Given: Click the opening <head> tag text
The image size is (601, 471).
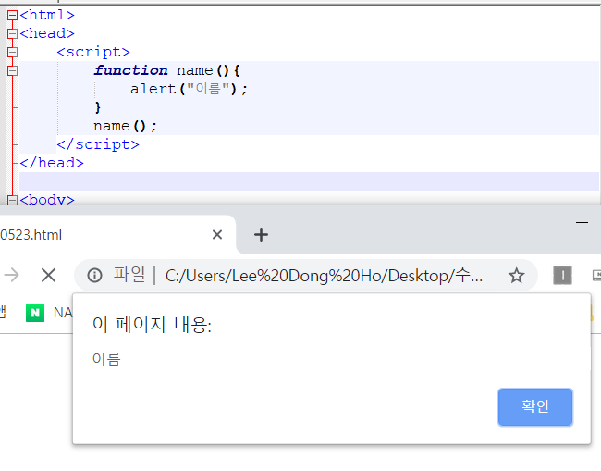Looking at the screenshot, I should pos(47,33).
